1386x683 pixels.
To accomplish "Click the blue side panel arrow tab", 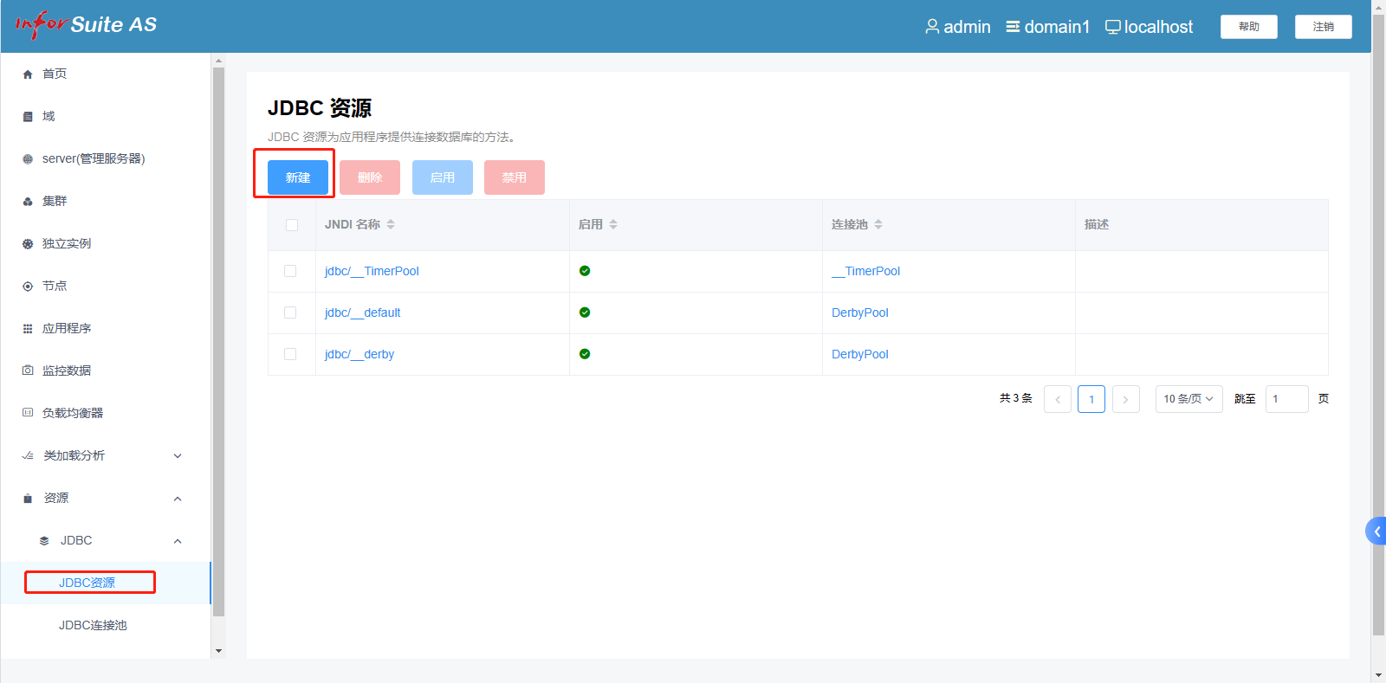I will pos(1376,532).
